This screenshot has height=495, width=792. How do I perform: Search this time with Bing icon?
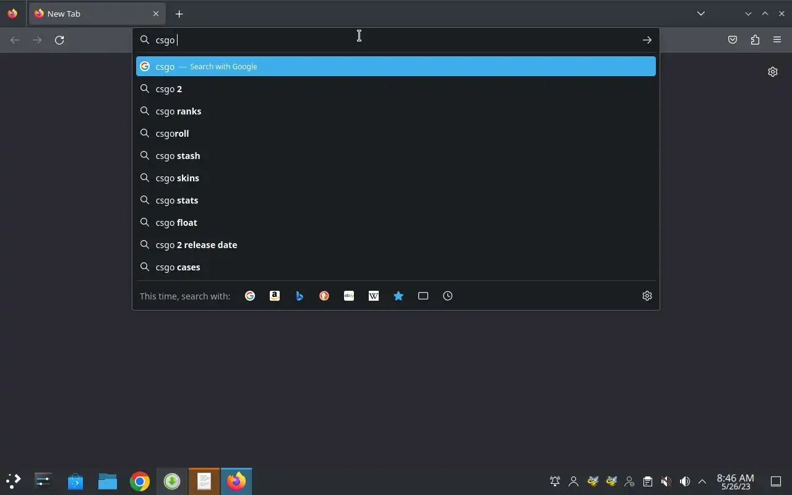point(299,296)
